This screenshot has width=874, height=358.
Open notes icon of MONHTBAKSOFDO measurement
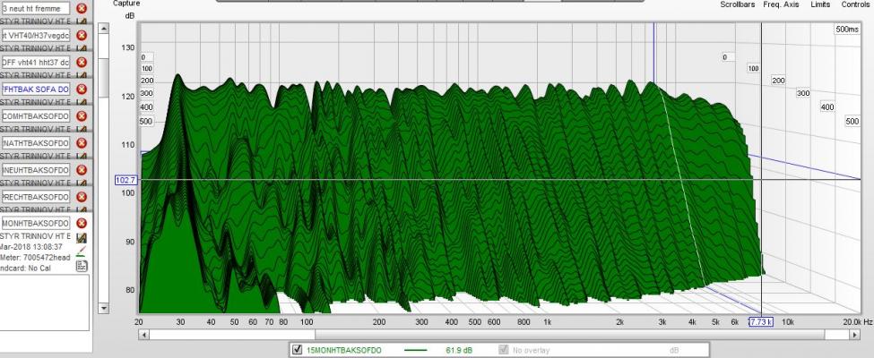tap(82, 266)
